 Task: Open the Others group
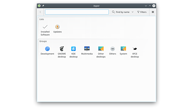pos(112,50)
